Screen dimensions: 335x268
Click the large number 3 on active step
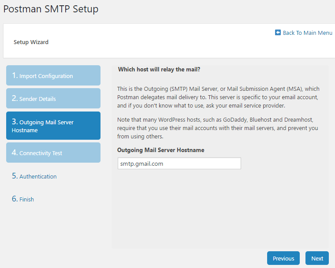15,122
